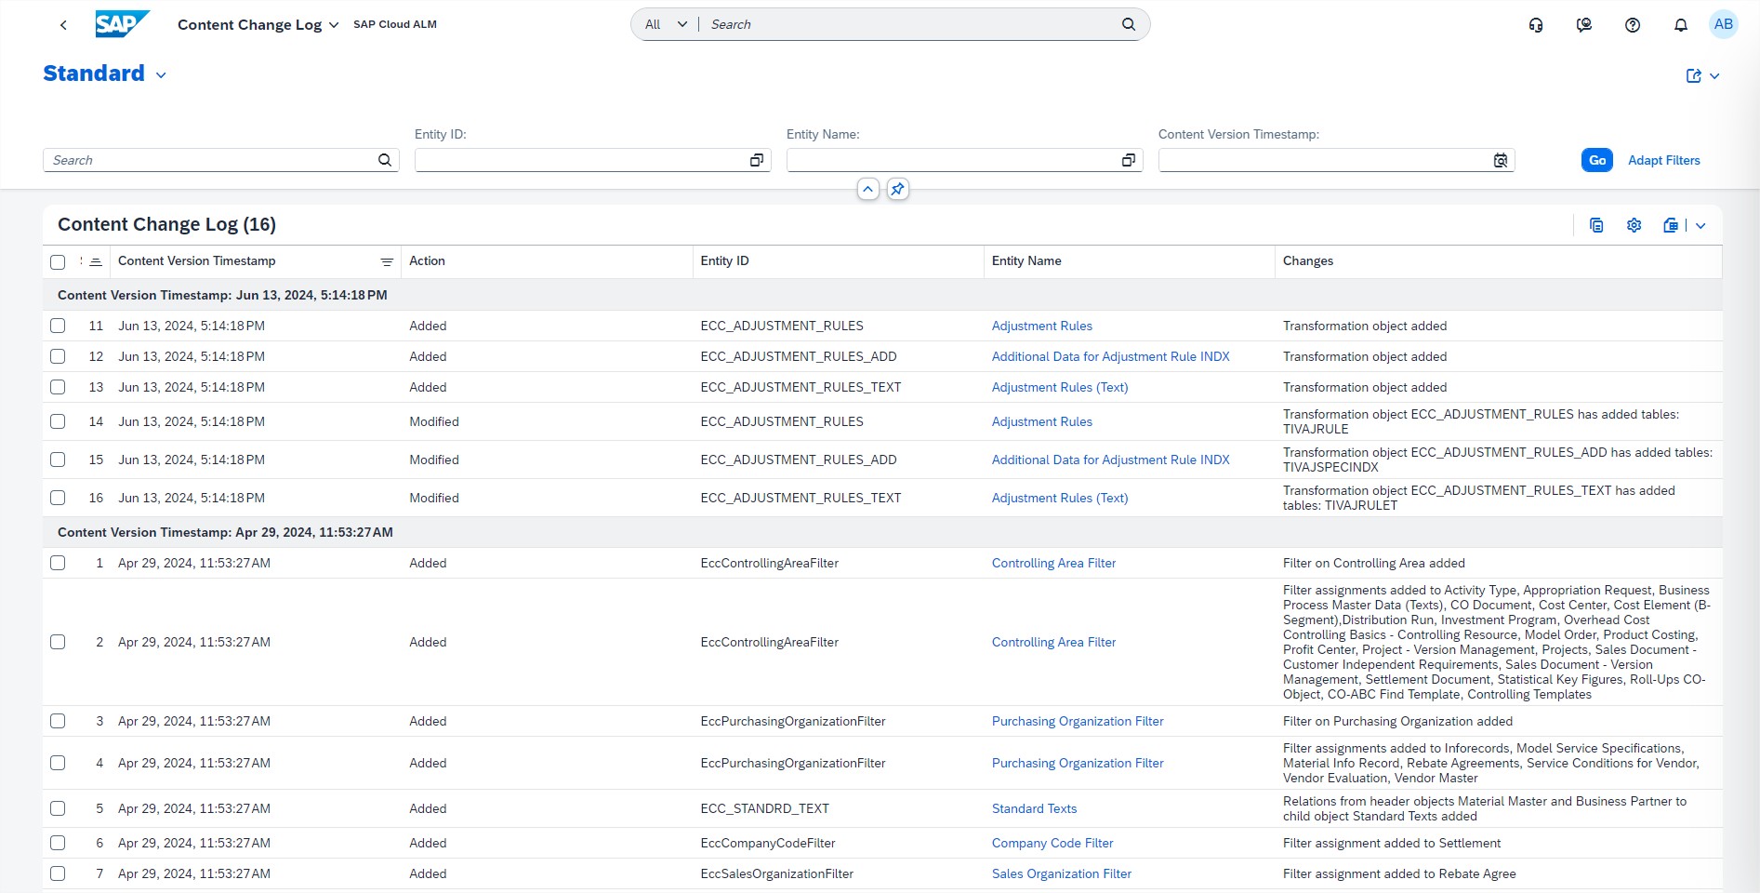Open the notifications bell
The height and width of the screenshot is (893, 1760).
click(x=1680, y=25)
